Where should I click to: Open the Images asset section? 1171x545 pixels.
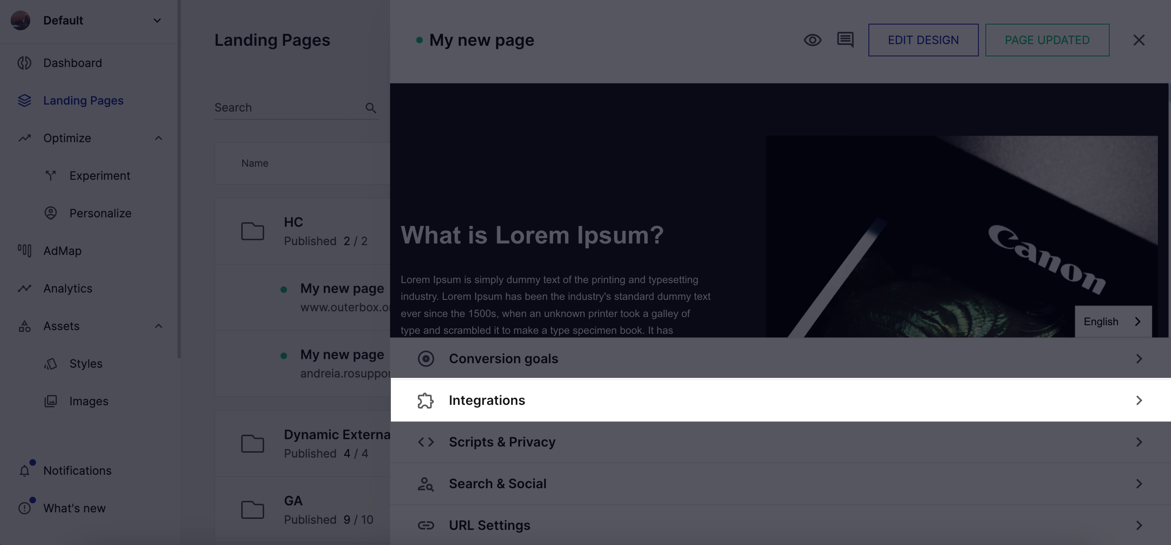point(89,401)
